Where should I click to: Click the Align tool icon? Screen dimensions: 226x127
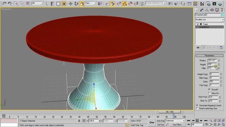[176, 4]
